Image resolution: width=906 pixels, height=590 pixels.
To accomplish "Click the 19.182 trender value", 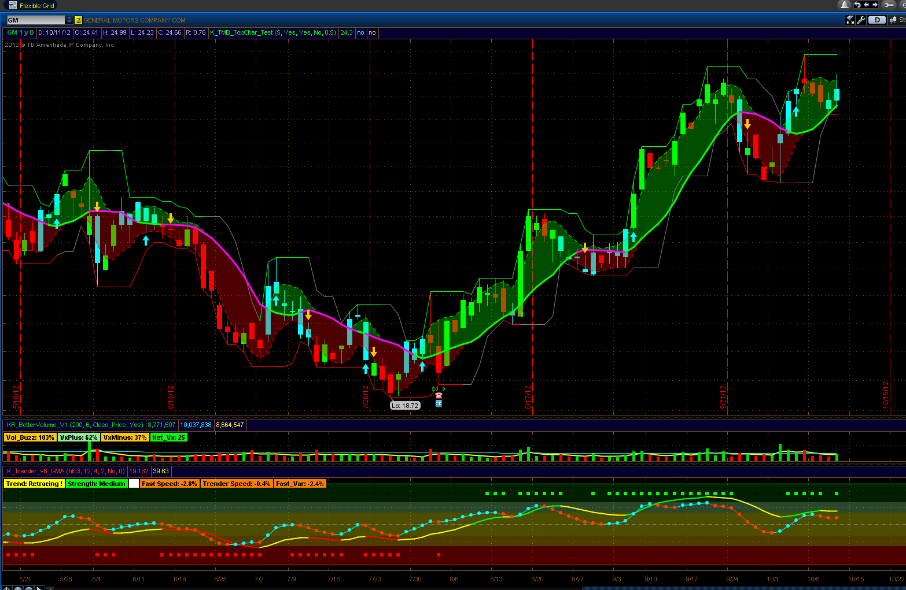I will pyautogui.click(x=139, y=471).
